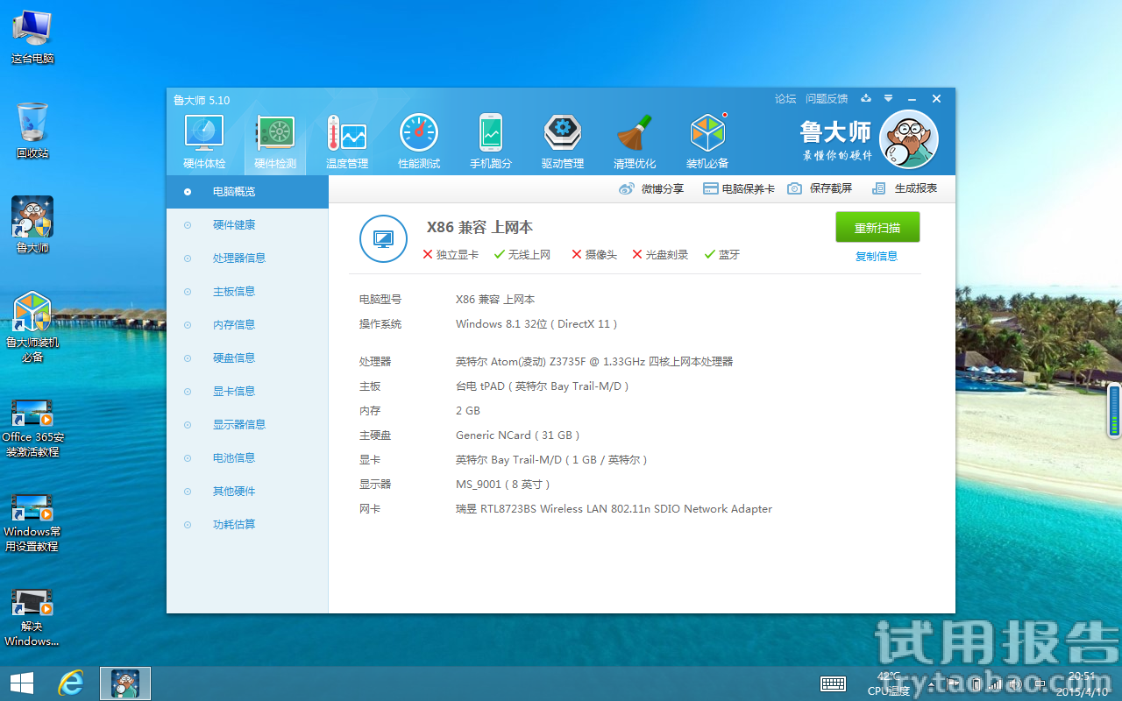1122x701 pixels.
Task: Launch the 性能测试 performance test
Action: [x=419, y=142]
